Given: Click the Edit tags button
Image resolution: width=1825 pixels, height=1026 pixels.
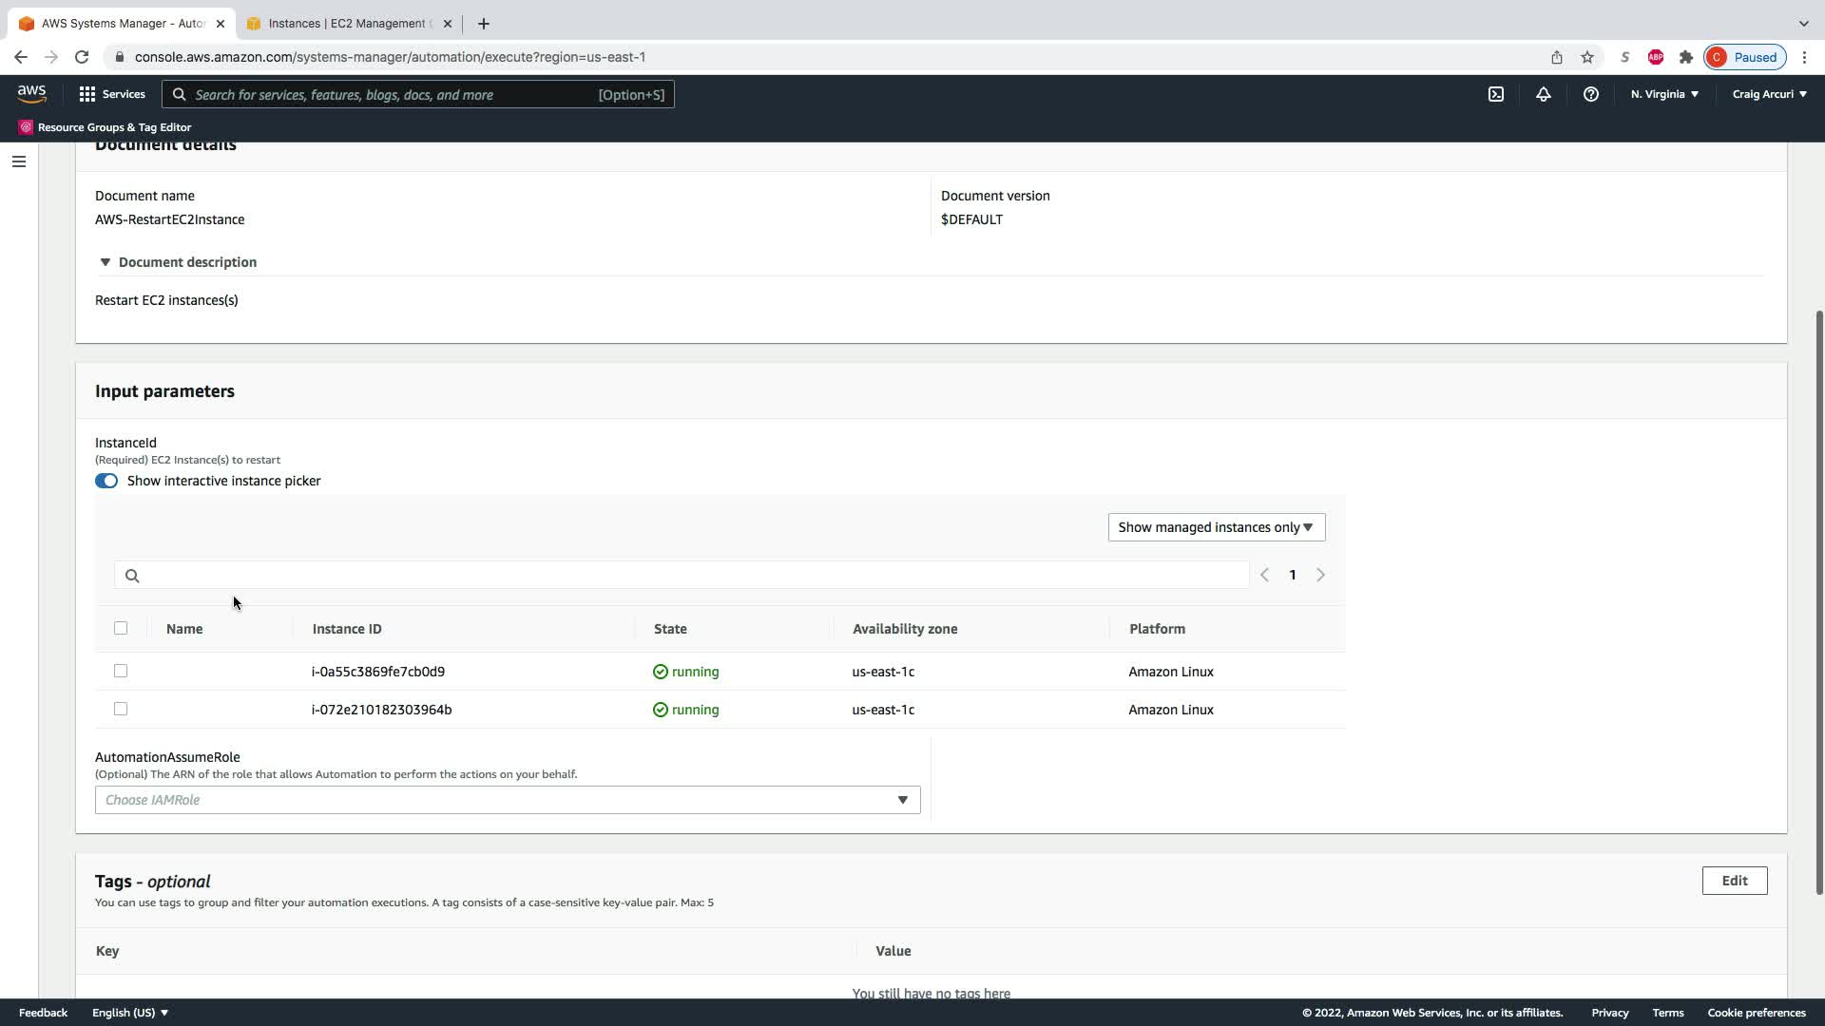Looking at the screenshot, I should pos(1734,881).
